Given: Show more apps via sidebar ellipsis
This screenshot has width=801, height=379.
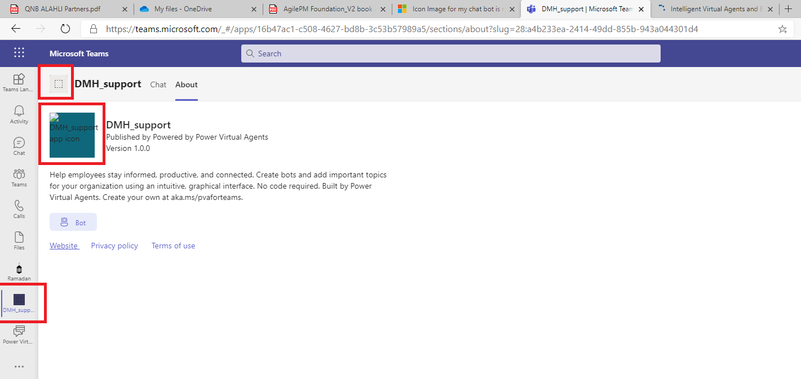Looking at the screenshot, I should click(19, 367).
